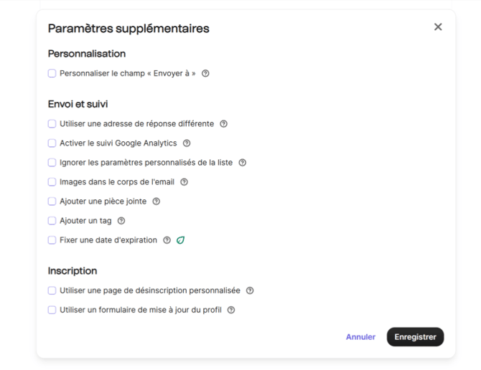Enable Fixer une date d'expiration checkbox
Viewport: 481px width, 370px height.
point(52,240)
